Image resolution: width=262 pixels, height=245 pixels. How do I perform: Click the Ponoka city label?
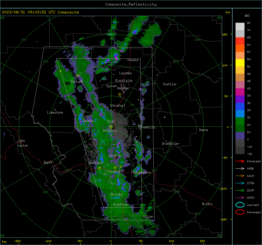point(133,60)
